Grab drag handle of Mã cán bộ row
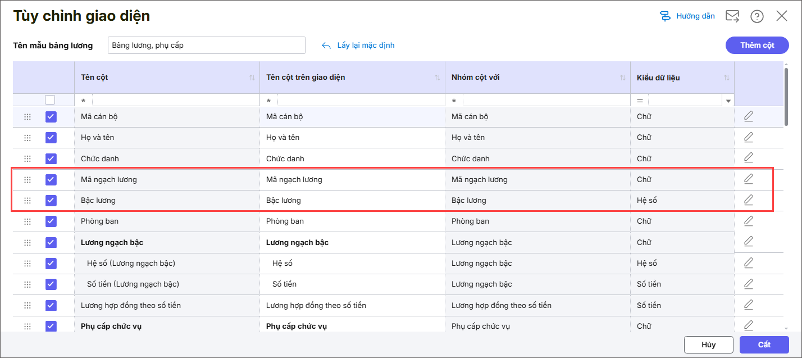The width and height of the screenshot is (802, 358). 28,117
